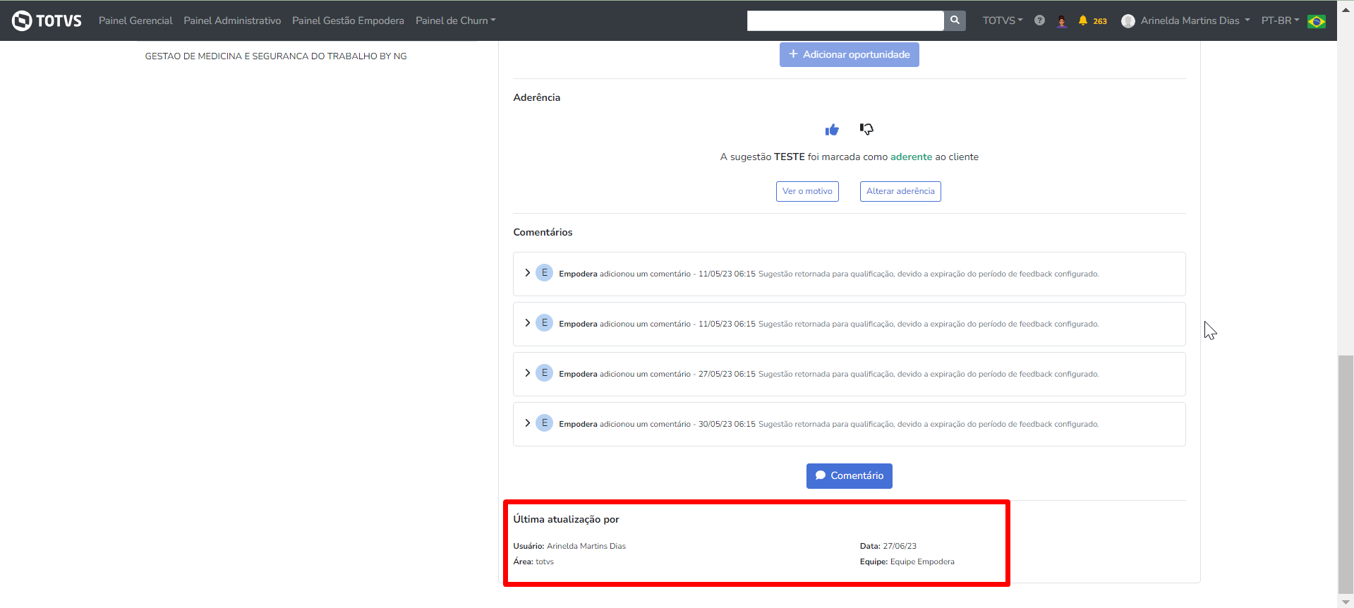The image size is (1354, 608).
Task: Click the small person figure icon
Action: click(x=1062, y=21)
